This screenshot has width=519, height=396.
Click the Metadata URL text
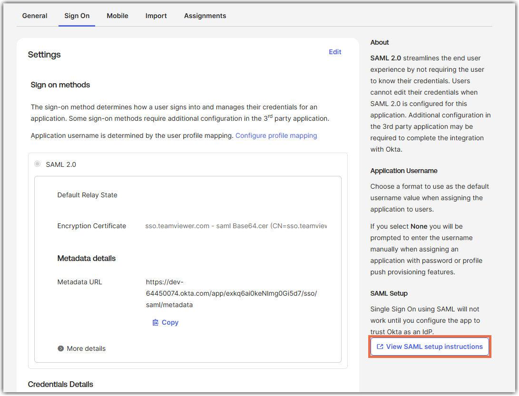[x=231, y=293]
